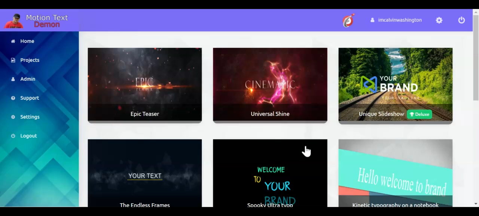Go to Home in the sidebar
This screenshot has height=216, width=479.
(27, 41)
